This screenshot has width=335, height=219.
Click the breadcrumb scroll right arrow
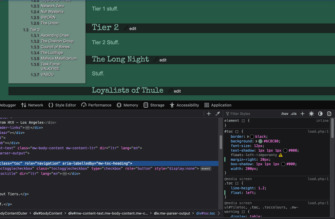pos(220,213)
